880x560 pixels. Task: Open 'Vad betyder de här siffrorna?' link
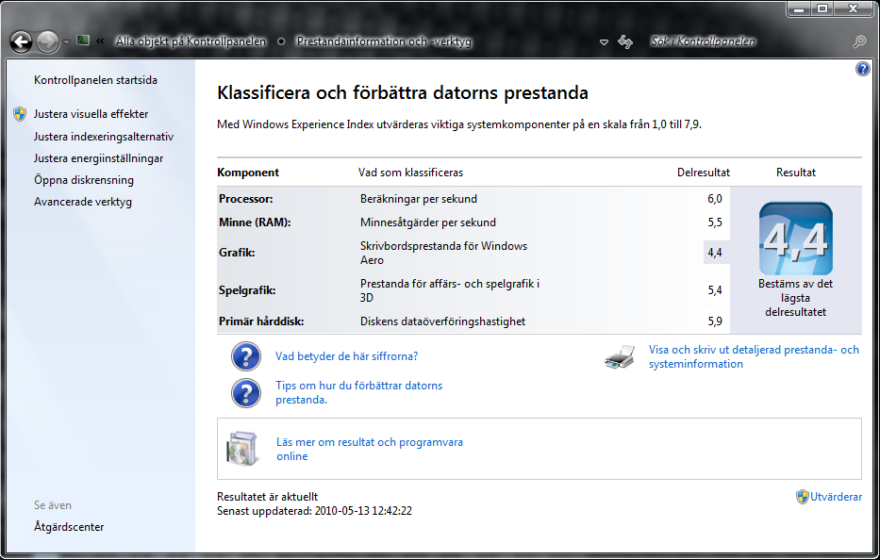pyautogui.click(x=347, y=356)
